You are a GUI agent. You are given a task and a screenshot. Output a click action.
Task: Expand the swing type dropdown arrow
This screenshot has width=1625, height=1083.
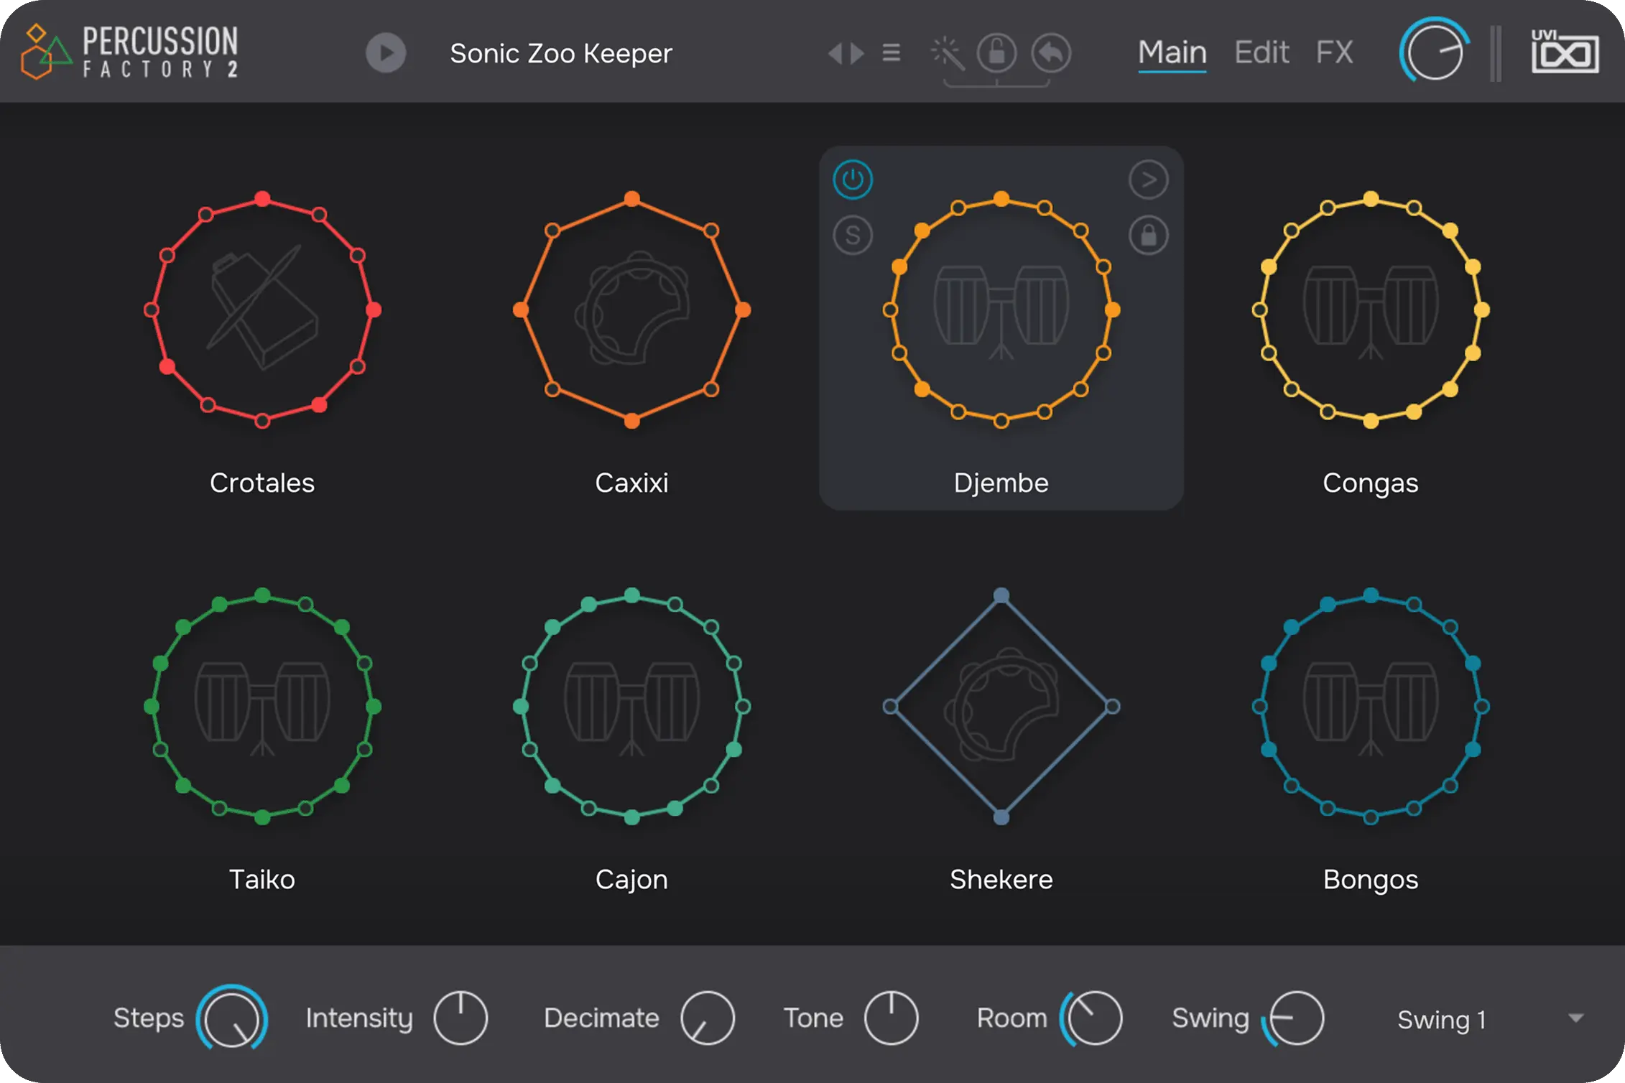(x=1576, y=1018)
